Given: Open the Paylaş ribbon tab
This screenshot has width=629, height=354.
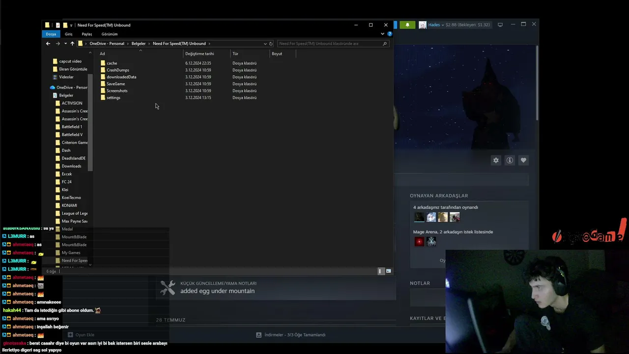Looking at the screenshot, I should [x=87, y=34].
